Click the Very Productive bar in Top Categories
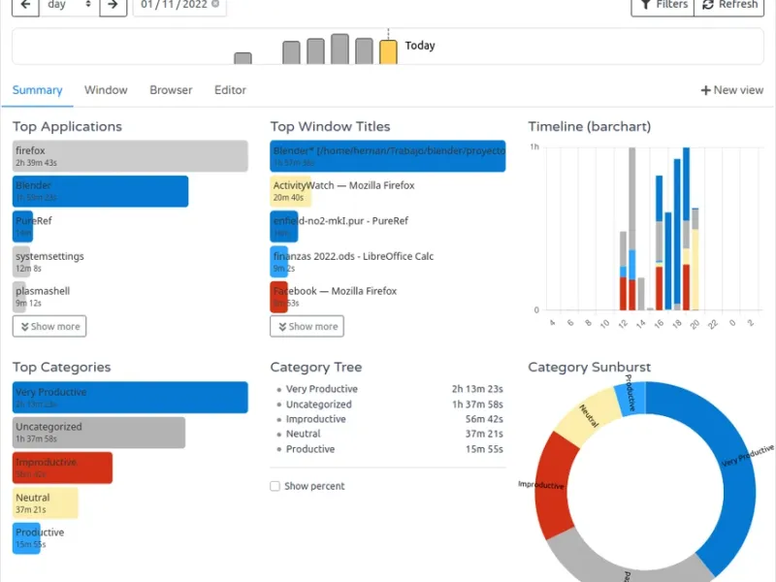The height and width of the screenshot is (582, 776). click(130, 397)
